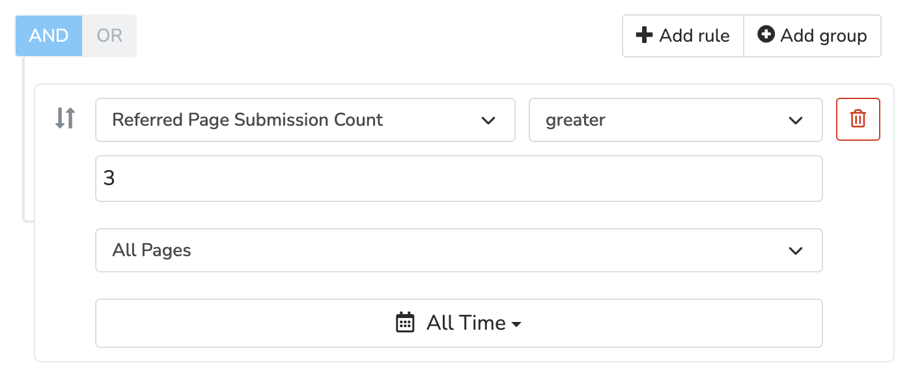Open the Referred Page Submission Count field dropdown
Screen dimensions: 909x378
(305, 120)
